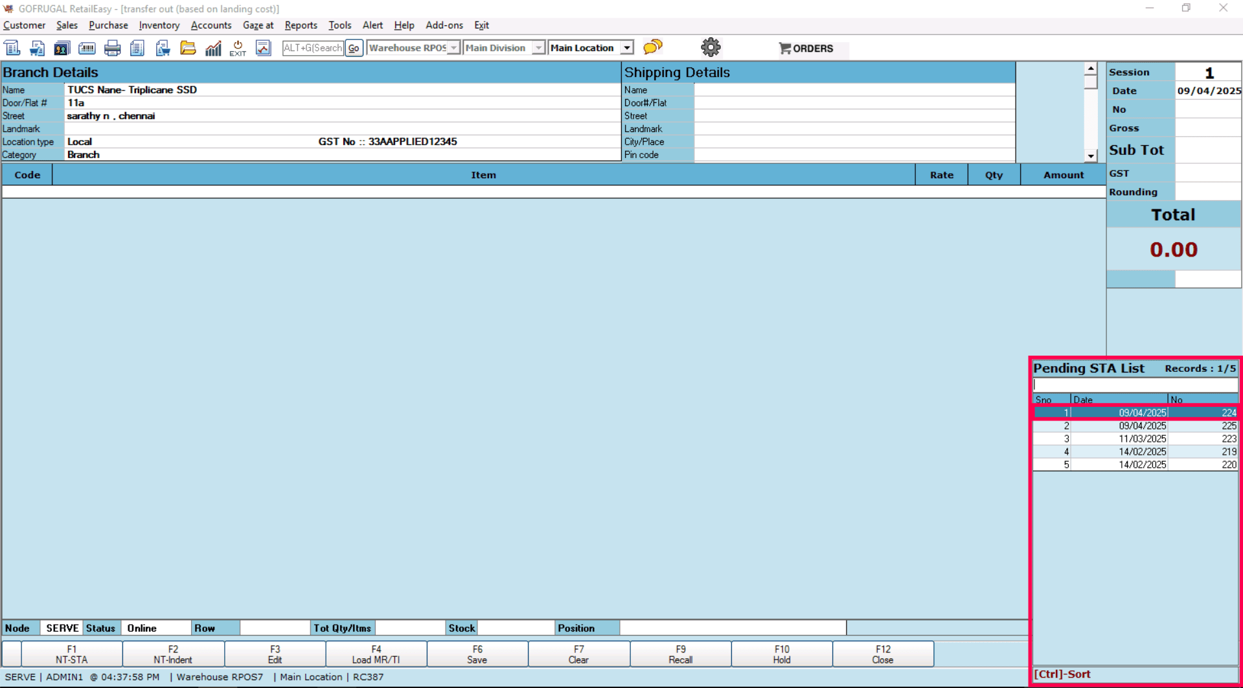The width and height of the screenshot is (1243, 688).
Task: Expand the Main Division dropdown
Action: pyautogui.click(x=538, y=48)
